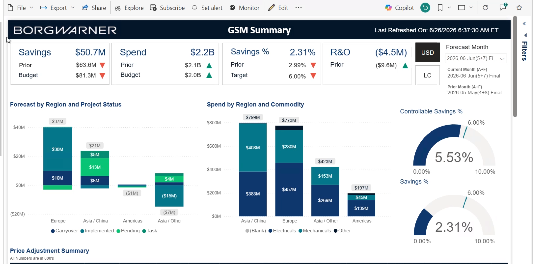
Task: Click the Filters pane label
Action: pyautogui.click(x=524, y=51)
